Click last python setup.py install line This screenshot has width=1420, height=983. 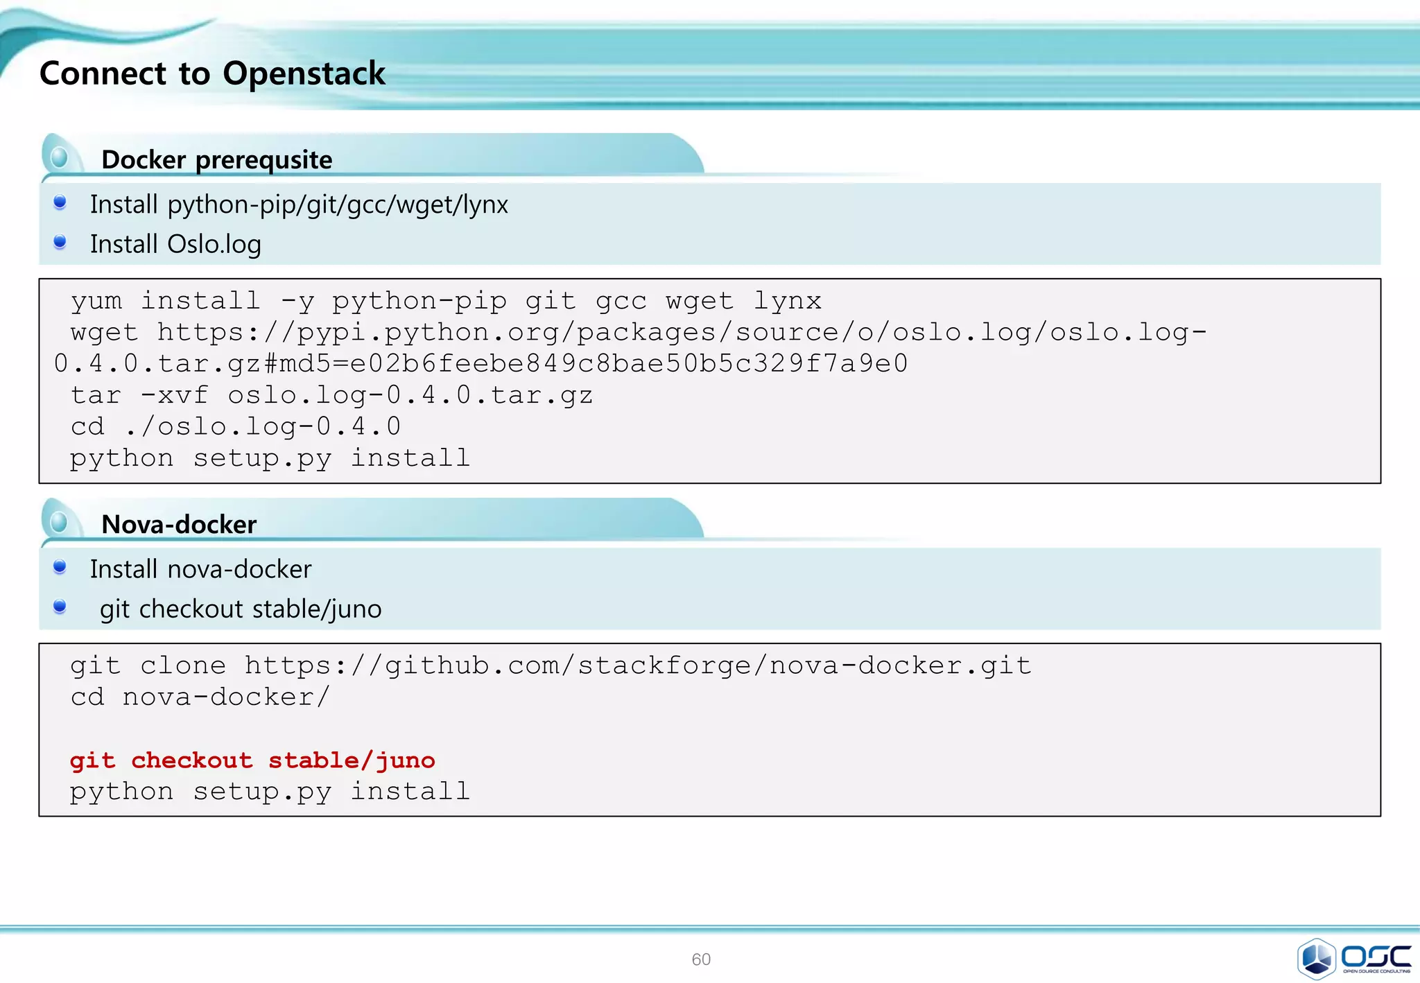click(x=270, y=791)
